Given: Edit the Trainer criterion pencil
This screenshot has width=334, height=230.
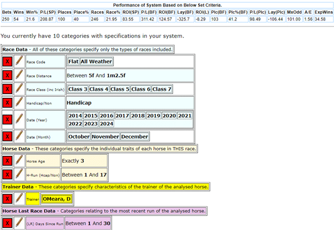Looking at the screenshot, I should pos(19,199).
